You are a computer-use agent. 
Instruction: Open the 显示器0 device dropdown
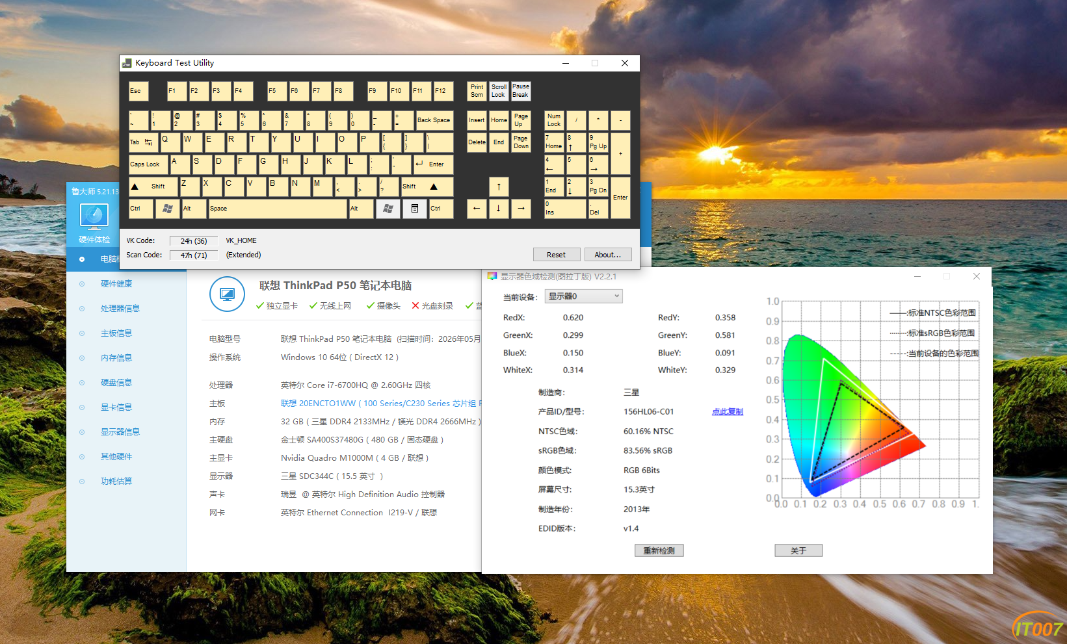coord(583,296)
